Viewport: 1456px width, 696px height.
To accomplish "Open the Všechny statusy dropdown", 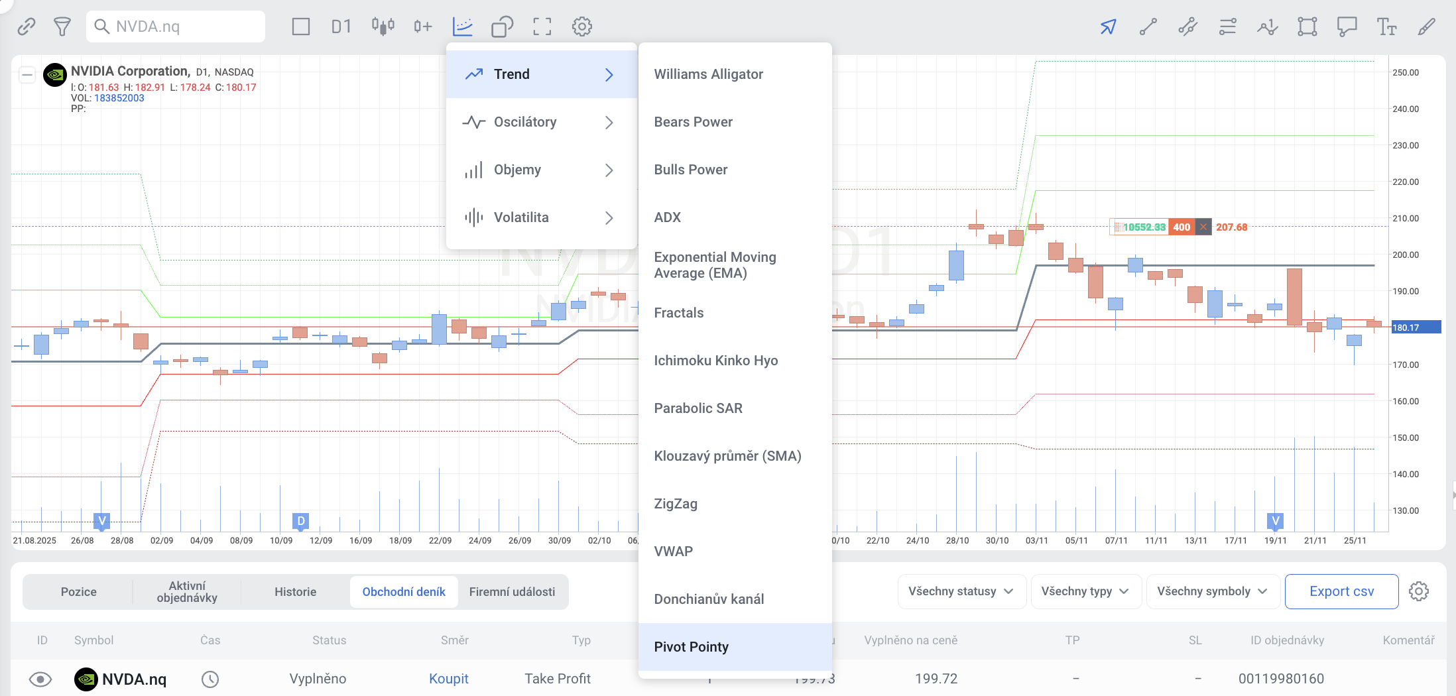I will click(962, 591).
